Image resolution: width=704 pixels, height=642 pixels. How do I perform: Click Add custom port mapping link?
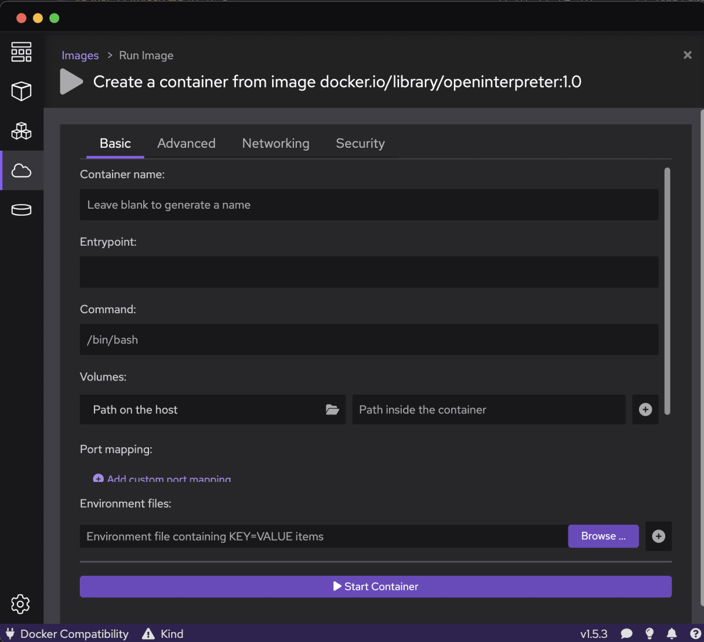pos(169,478)
